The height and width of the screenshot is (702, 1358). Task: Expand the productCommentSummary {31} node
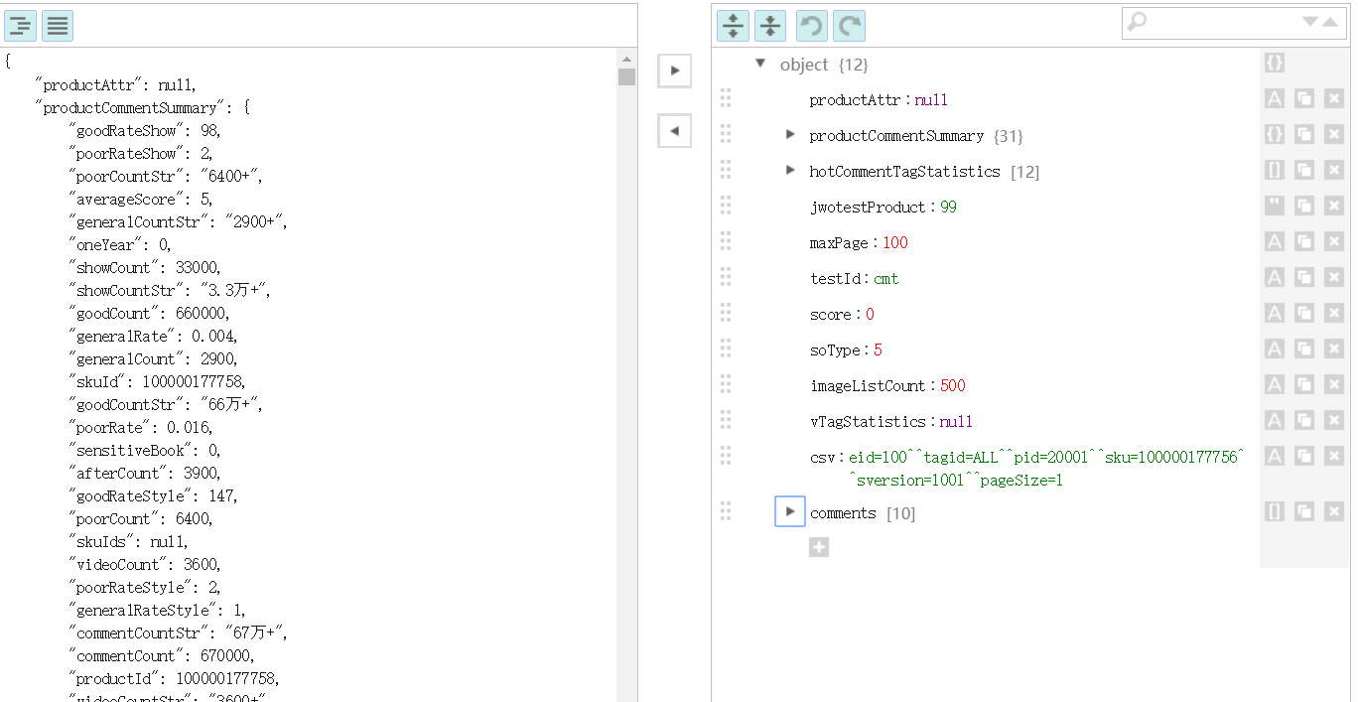pyautogui.click(x=790, y=134)
